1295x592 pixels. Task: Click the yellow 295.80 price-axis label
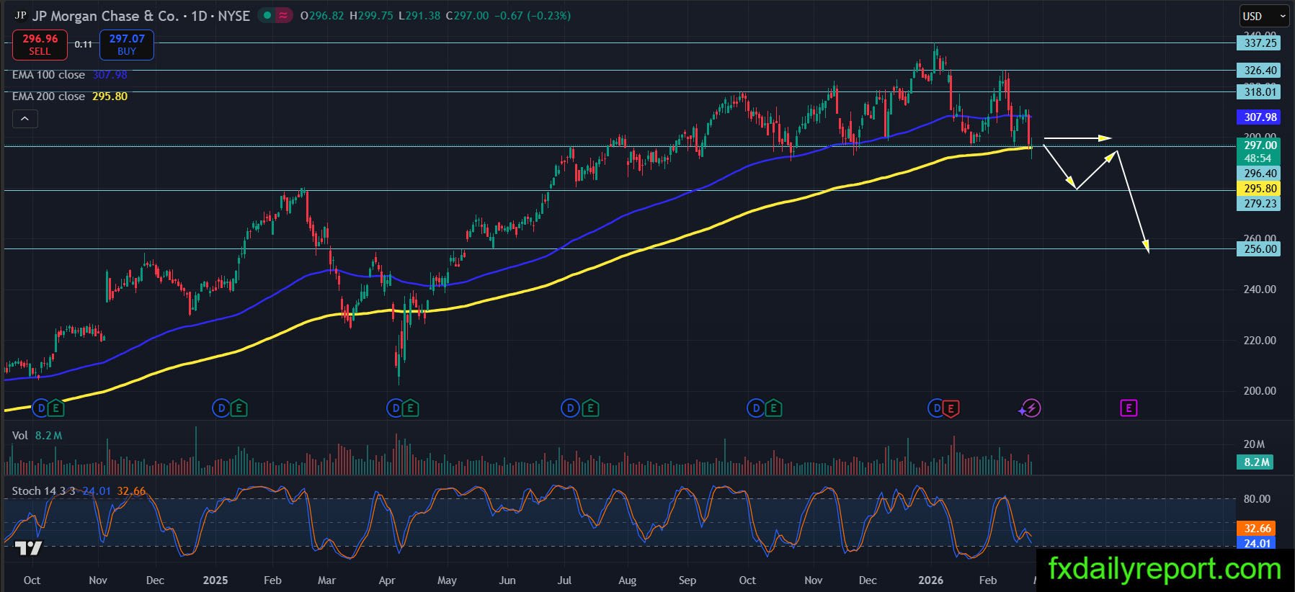tap(1260, 189)
